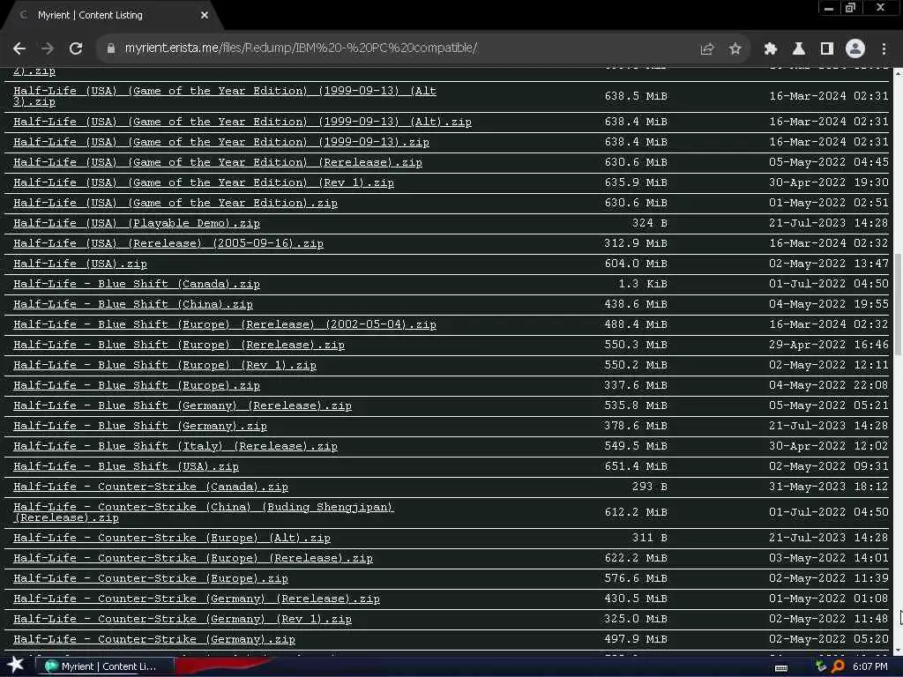
Task: Download Blue Shift (Germany).zip
Action: pyautogui.click(x=140, y=426)
